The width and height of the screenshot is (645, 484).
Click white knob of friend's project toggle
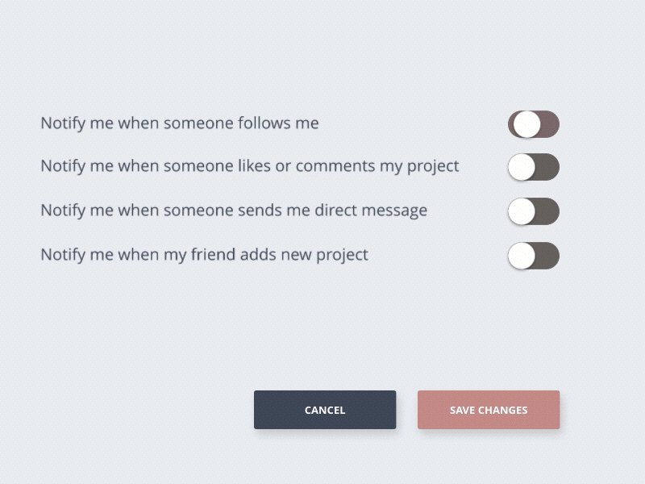[x=522, y=256]
